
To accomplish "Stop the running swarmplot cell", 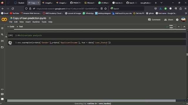I will (10, 43).
